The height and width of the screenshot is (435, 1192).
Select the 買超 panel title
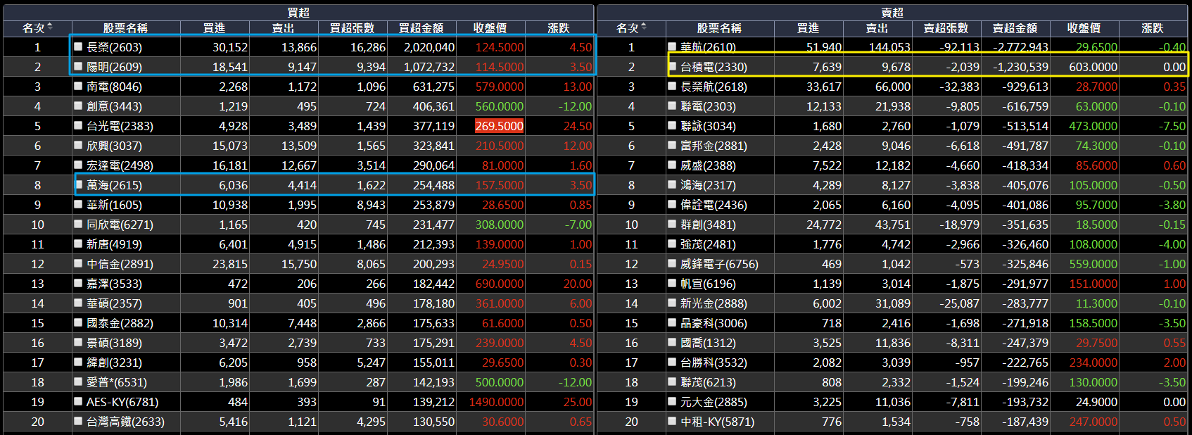point(298,13)
